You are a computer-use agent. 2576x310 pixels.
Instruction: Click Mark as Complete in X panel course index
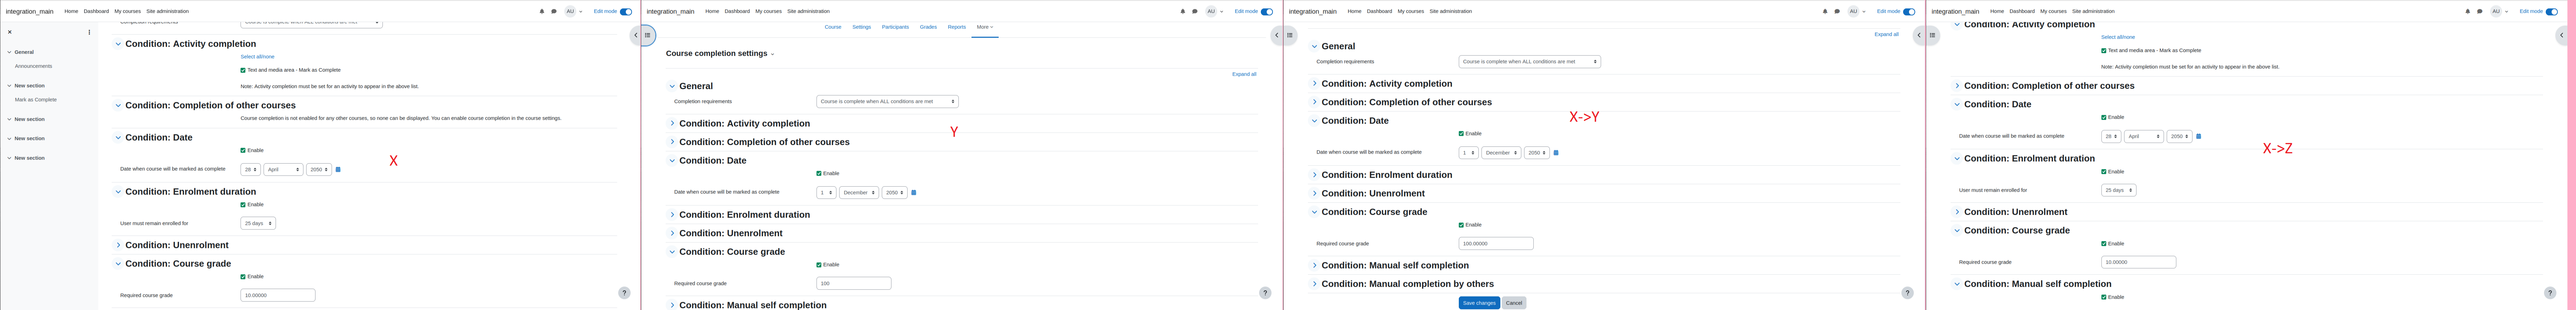pyautogui.click(x=36, y=100)
